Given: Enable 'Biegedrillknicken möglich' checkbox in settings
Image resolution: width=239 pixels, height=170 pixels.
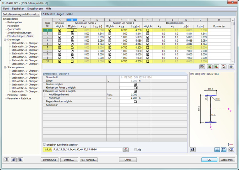Looking at the screenshot, I should click(135, 101).
